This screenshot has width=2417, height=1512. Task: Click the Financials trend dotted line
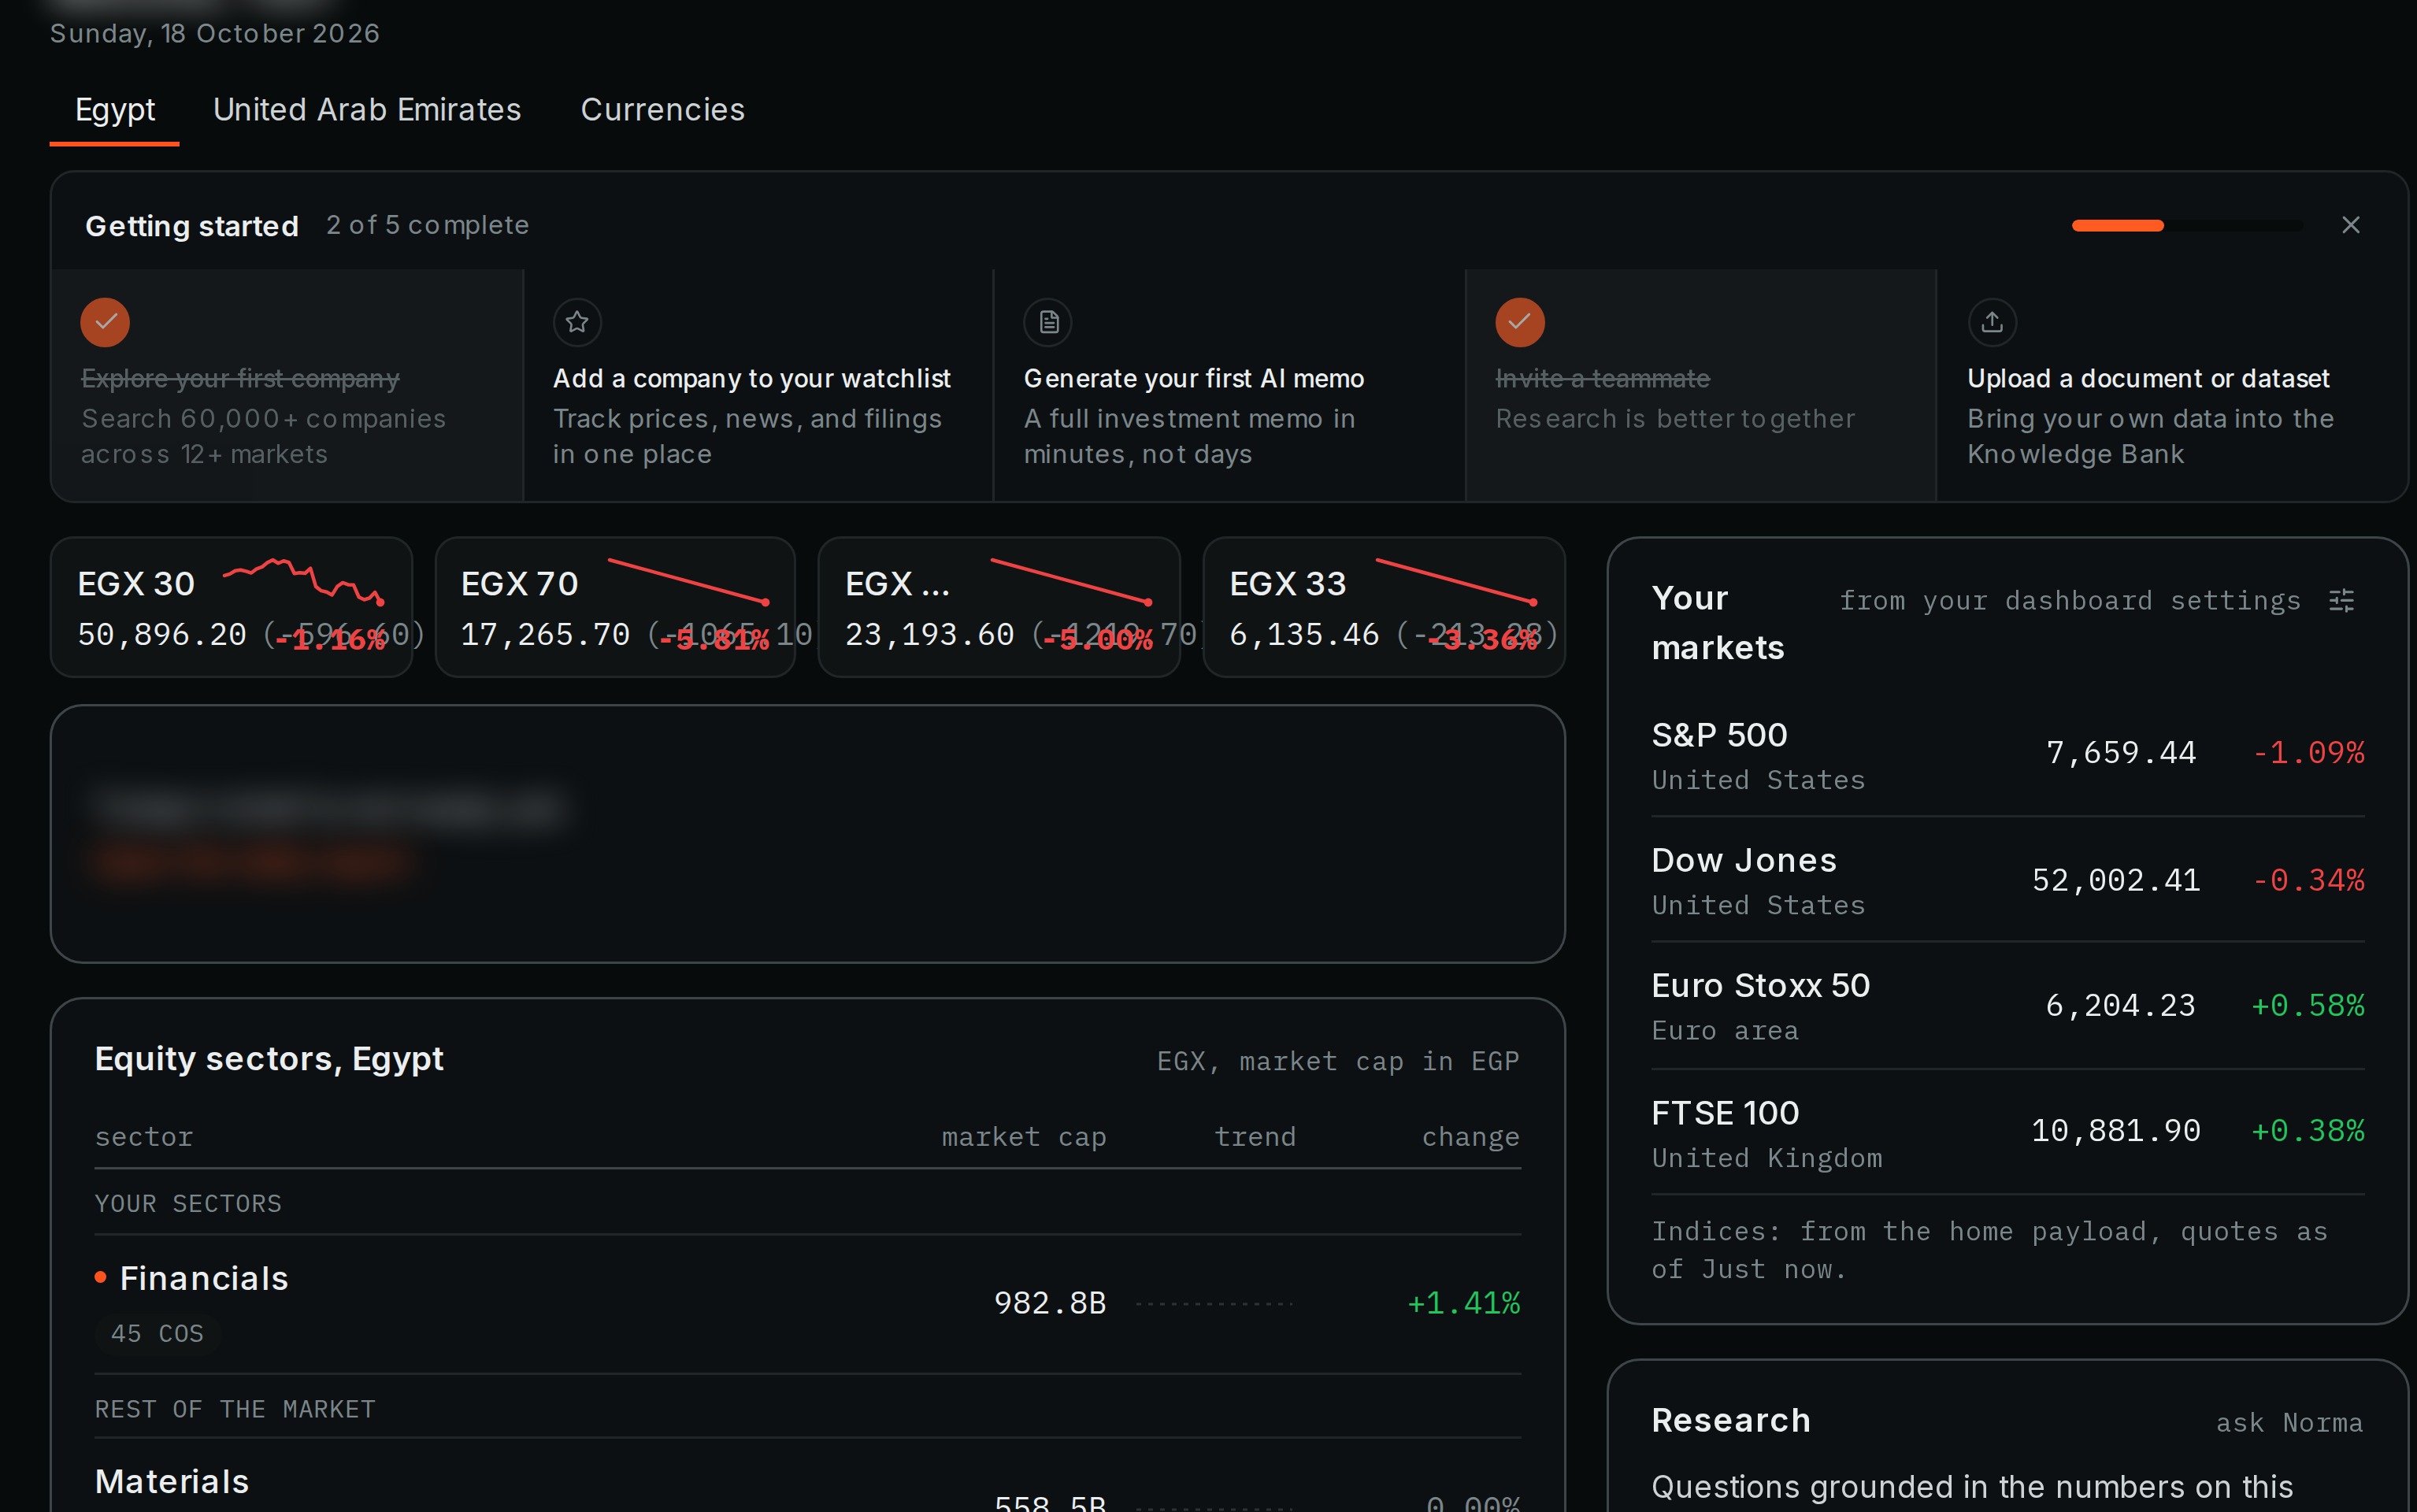tap(1214, 1304)
